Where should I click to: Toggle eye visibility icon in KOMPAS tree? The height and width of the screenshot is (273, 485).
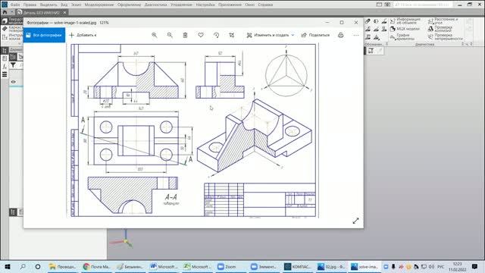(14, 82)
